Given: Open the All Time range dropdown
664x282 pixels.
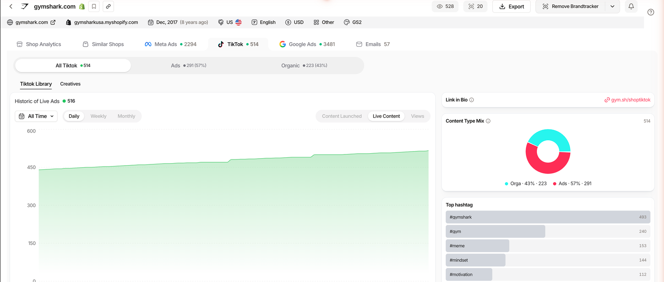Looking at the screenshot, I should pyautogui.click(x=36, y=116).
